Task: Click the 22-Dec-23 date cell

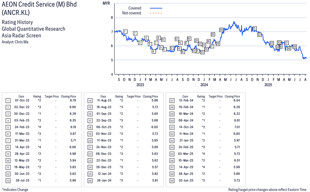Action: coord(104,161)
